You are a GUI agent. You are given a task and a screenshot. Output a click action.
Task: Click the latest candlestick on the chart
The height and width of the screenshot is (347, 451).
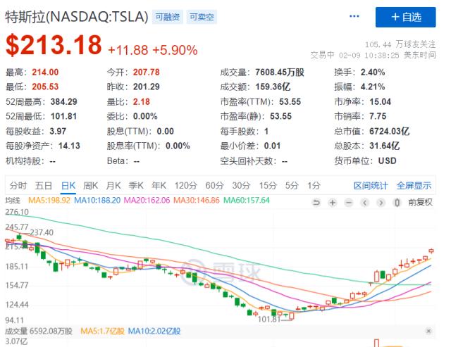pos(431,251)
